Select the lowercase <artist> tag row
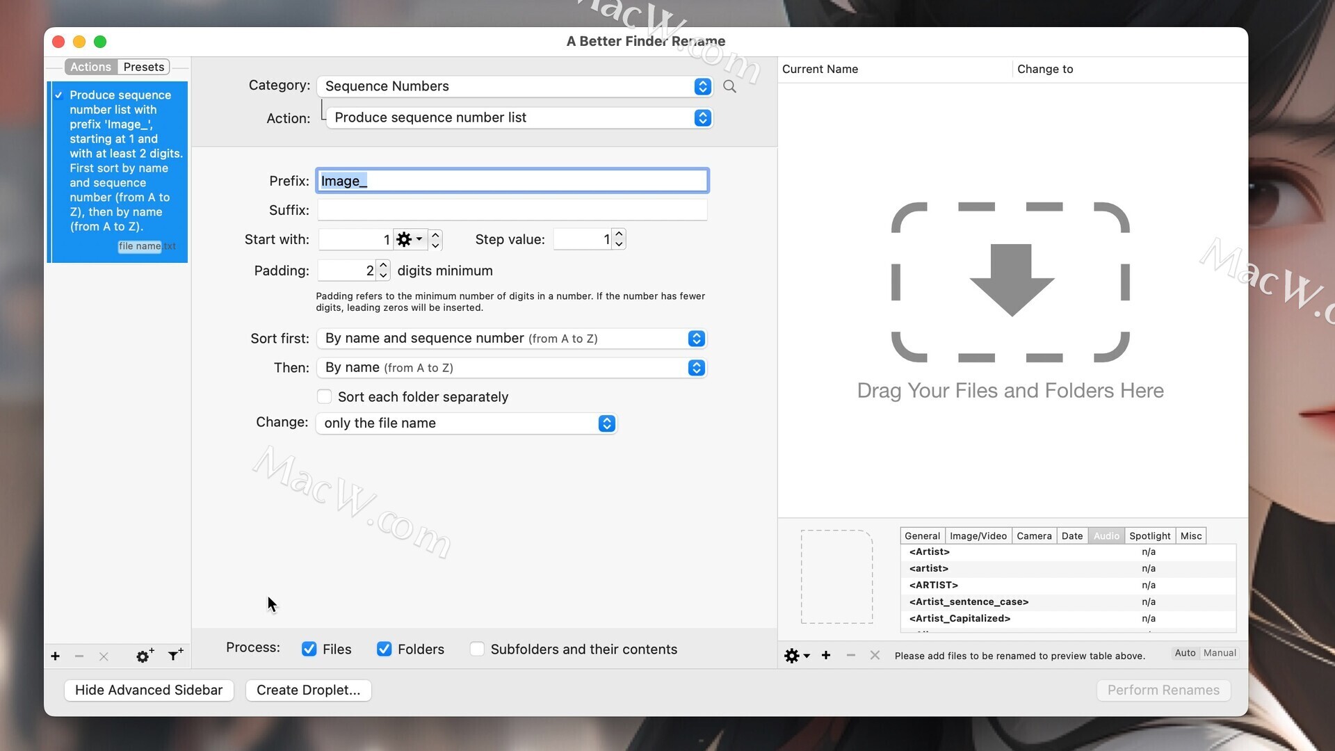1335x751 pixels. point(1068,568)
